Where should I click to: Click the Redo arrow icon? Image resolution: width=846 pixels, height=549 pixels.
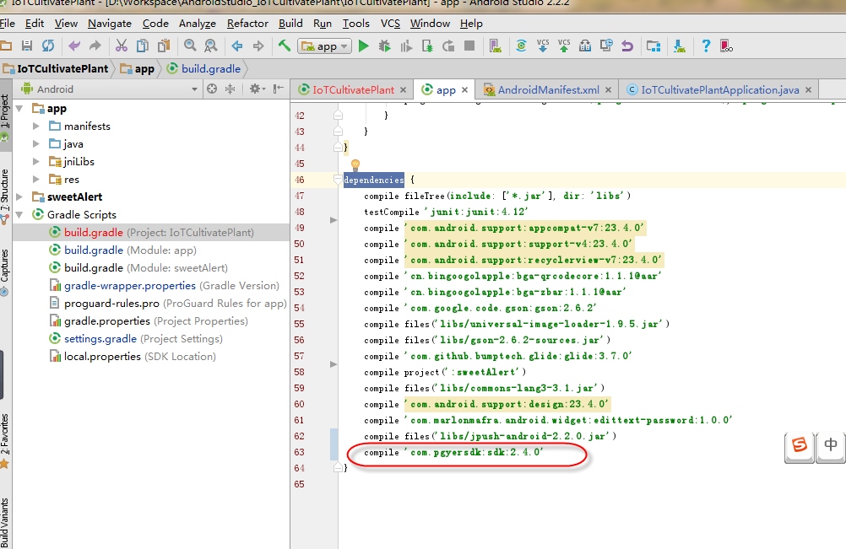click(95, 46)
